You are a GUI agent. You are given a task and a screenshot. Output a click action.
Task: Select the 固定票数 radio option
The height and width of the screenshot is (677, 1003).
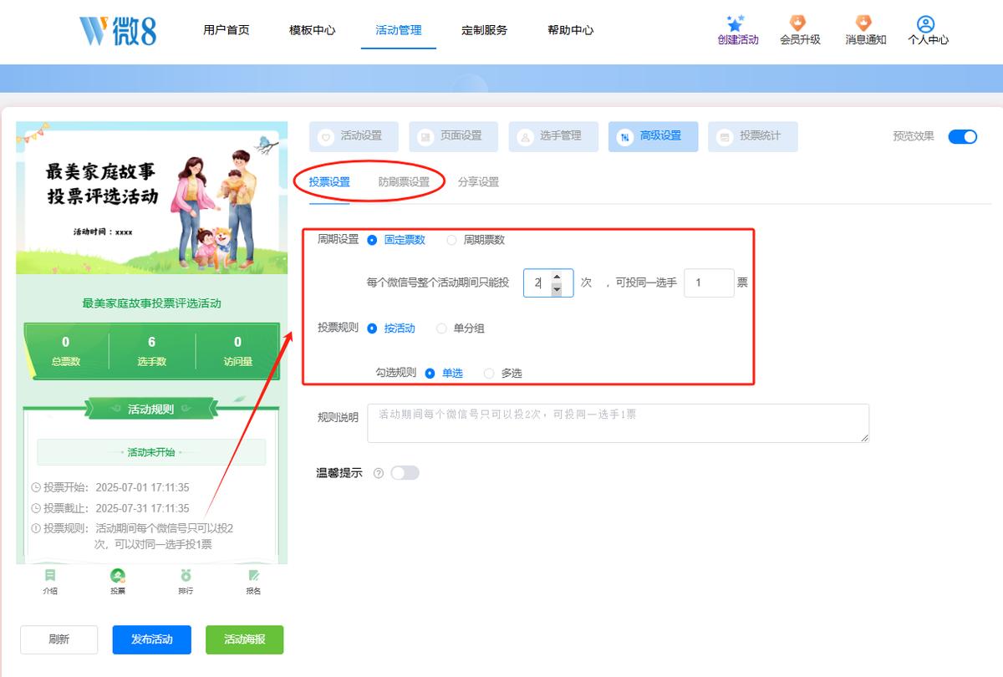pos(396,240)
